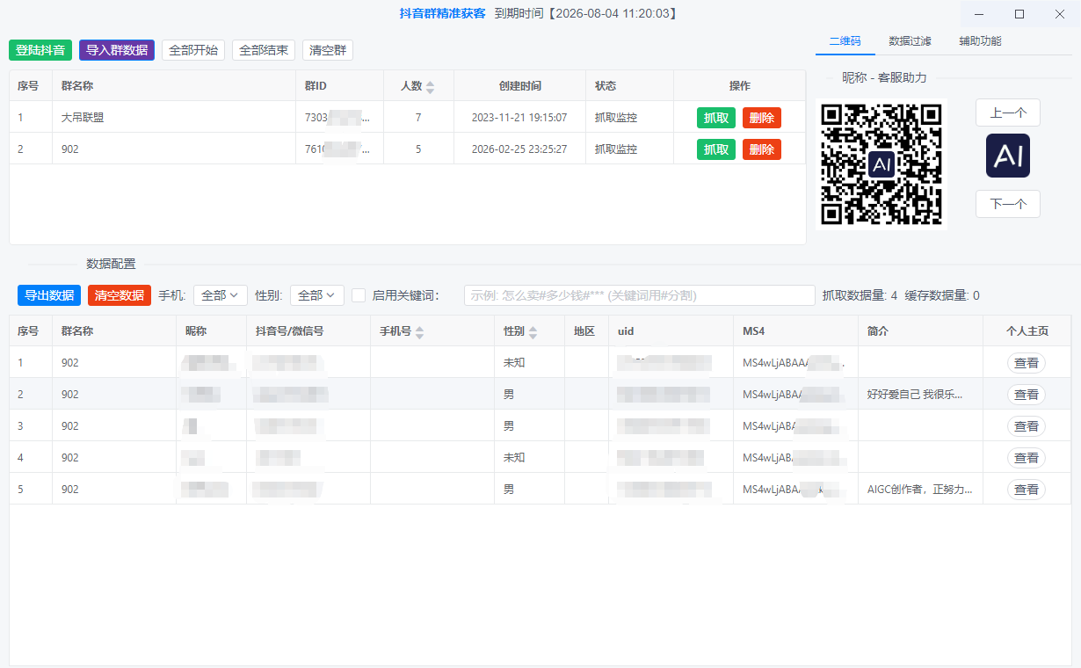
Task: Open the 性别 filter dropdown
Action: click(317, 295)
